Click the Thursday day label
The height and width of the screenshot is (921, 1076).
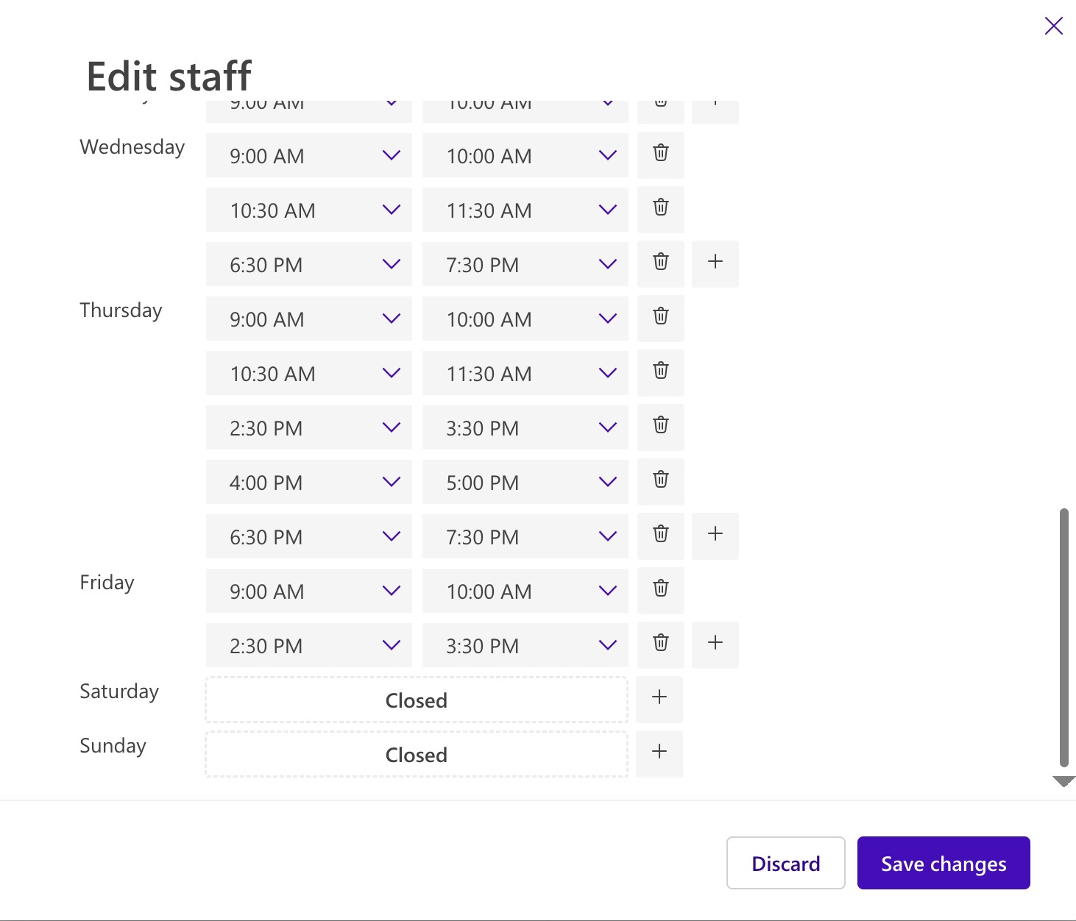(x=121, y=310)
